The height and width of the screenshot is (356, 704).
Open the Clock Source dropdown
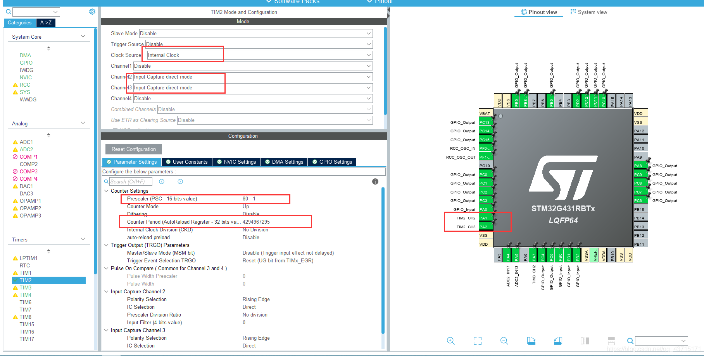click(260, 55)
